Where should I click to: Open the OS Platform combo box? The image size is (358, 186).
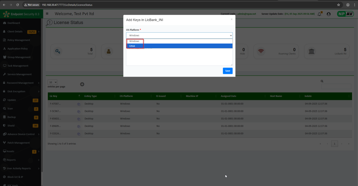179,35
